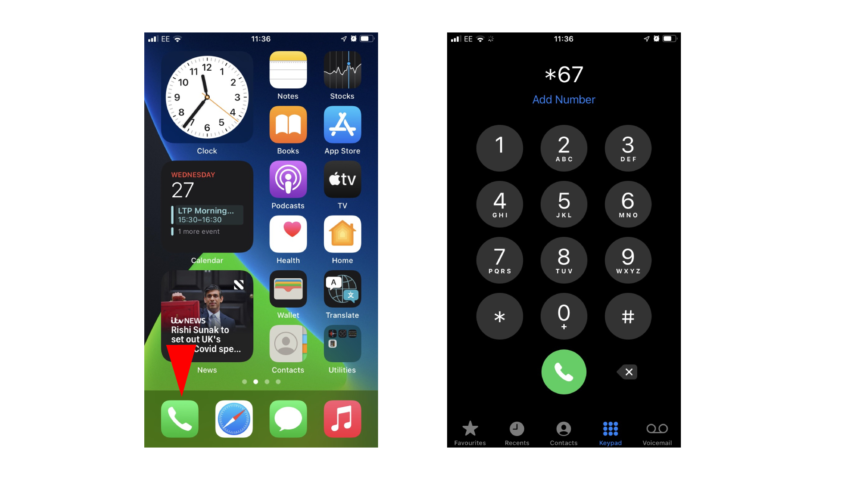Tap Add Number on keypad
Screen dimensions: 855x480
(563, 100)
